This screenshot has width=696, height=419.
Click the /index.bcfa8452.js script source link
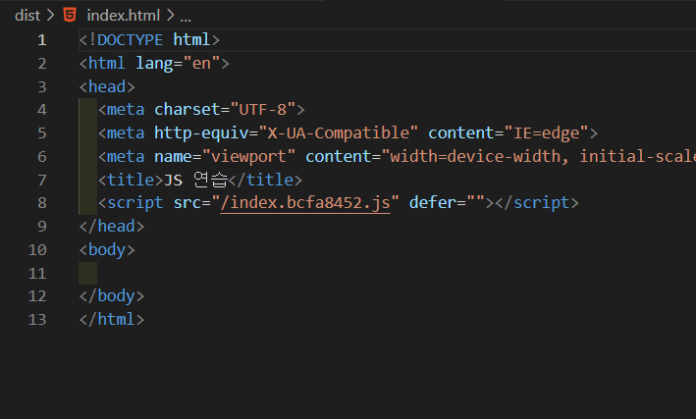click(305, 203)
